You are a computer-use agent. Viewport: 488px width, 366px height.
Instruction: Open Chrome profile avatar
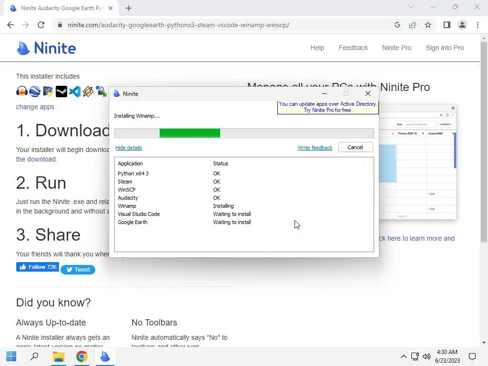[x=462, y=25]
